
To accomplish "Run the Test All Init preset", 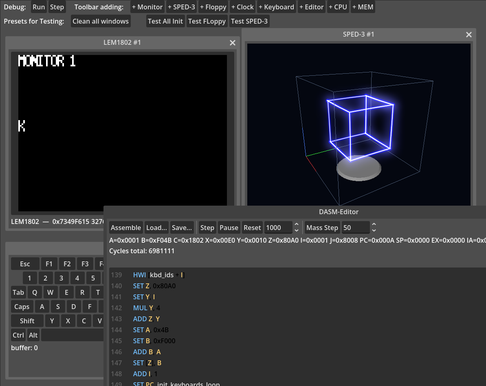I will click(x=165, y=21).
